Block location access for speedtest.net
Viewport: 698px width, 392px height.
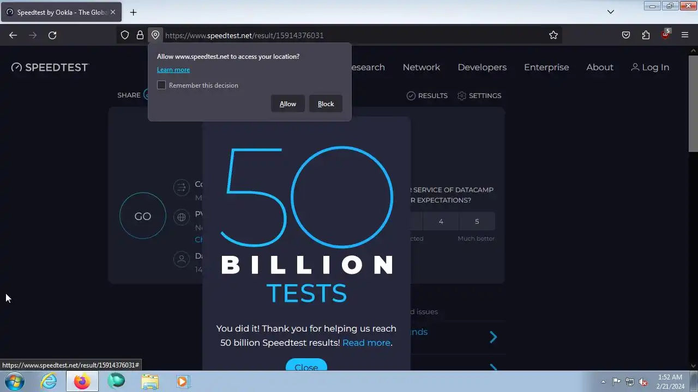(326, 104)
